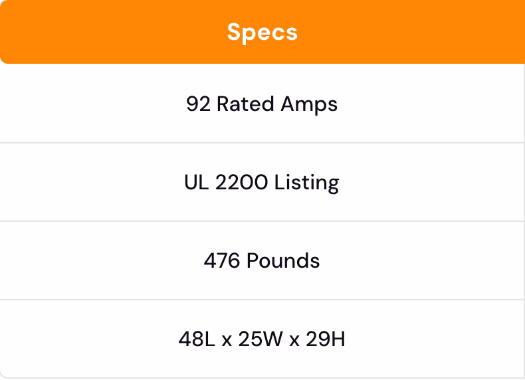Click the word Pounds
525x380 pixels.
point(283,261)
